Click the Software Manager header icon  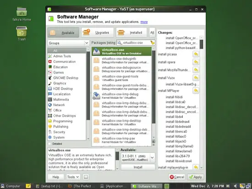click(x=51, y=19)
